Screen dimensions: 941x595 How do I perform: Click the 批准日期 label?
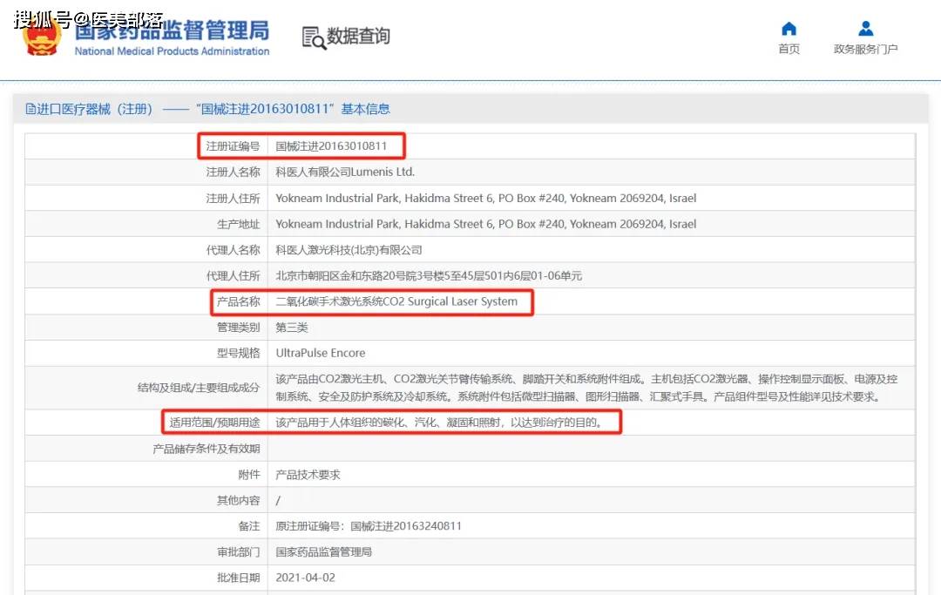point(238,578)
